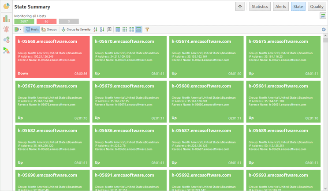Open the settings gear at toolbar right
328x191 pixels.
tap(324, 30)
